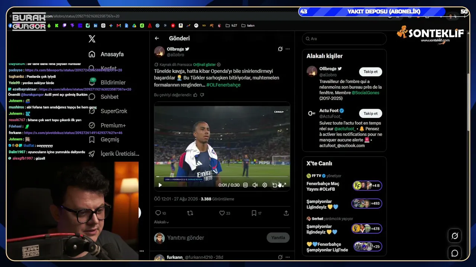Open the @SocialGones mention link
Viewport: 476px width, 267px height.
365,93
